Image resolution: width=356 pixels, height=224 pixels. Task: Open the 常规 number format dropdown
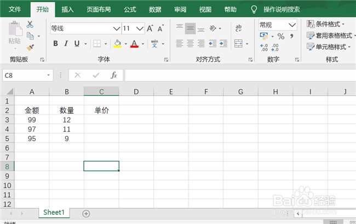click(292, 25)
